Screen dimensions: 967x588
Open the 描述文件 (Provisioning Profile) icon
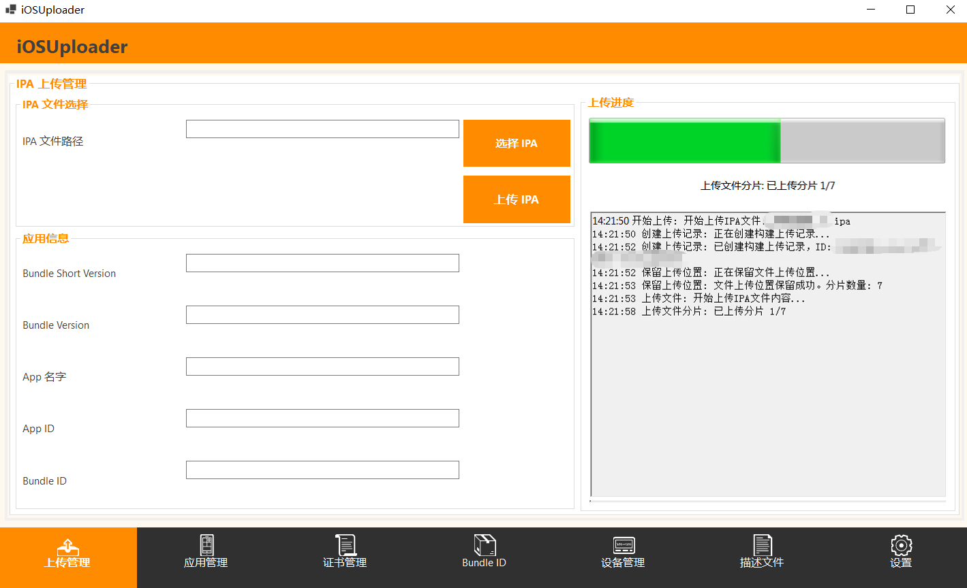(x=762, y=544)
